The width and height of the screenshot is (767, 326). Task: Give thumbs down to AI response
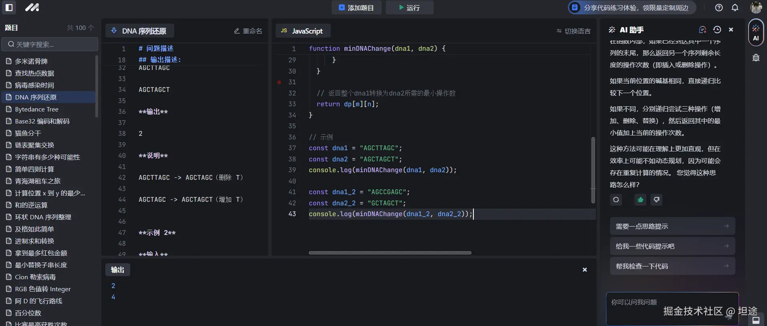coord(656,200)
